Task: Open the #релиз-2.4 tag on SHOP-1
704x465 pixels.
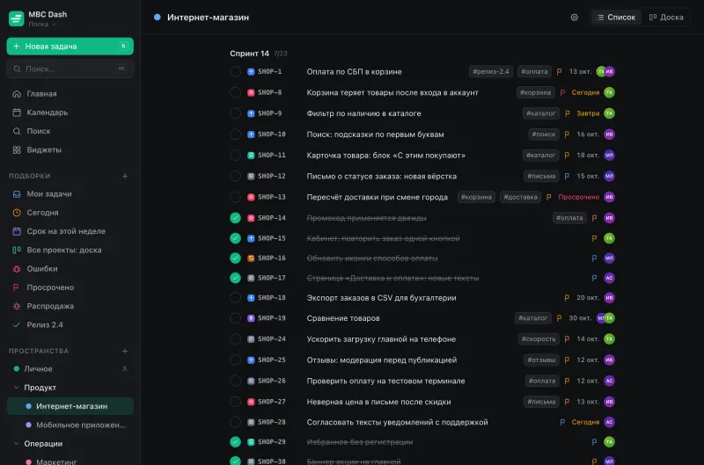Action: pyautogui.click(x=491, y=72)
